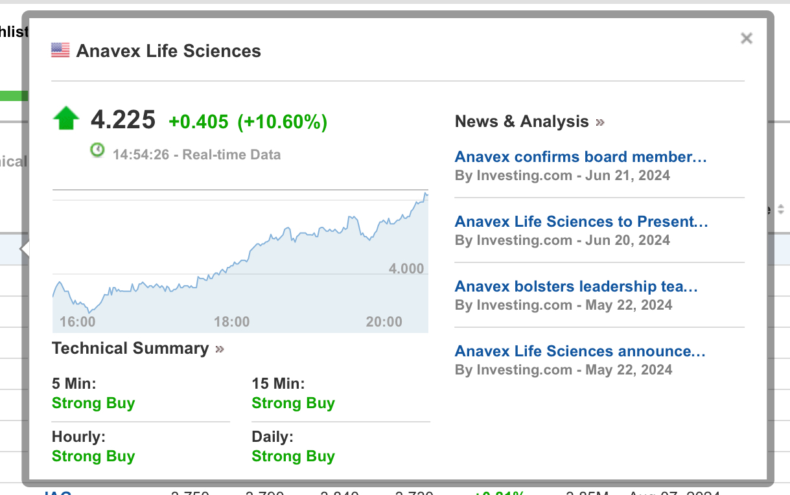
Task: Click the 14:54:26 Real-time Data text
Action: pos(196,155)
